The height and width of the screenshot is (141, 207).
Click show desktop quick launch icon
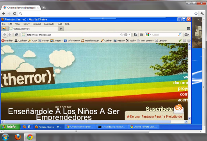[29, 127]
